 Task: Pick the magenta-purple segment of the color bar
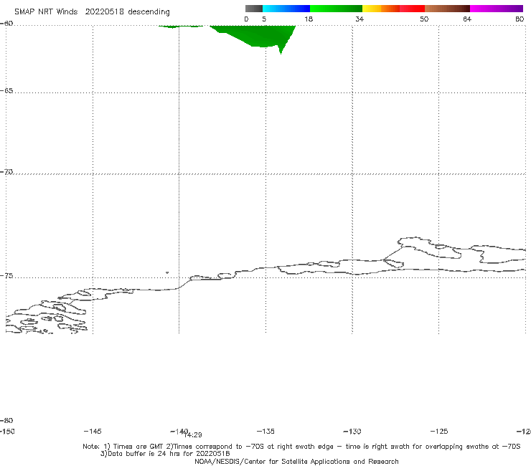click(x=497, y=9)
